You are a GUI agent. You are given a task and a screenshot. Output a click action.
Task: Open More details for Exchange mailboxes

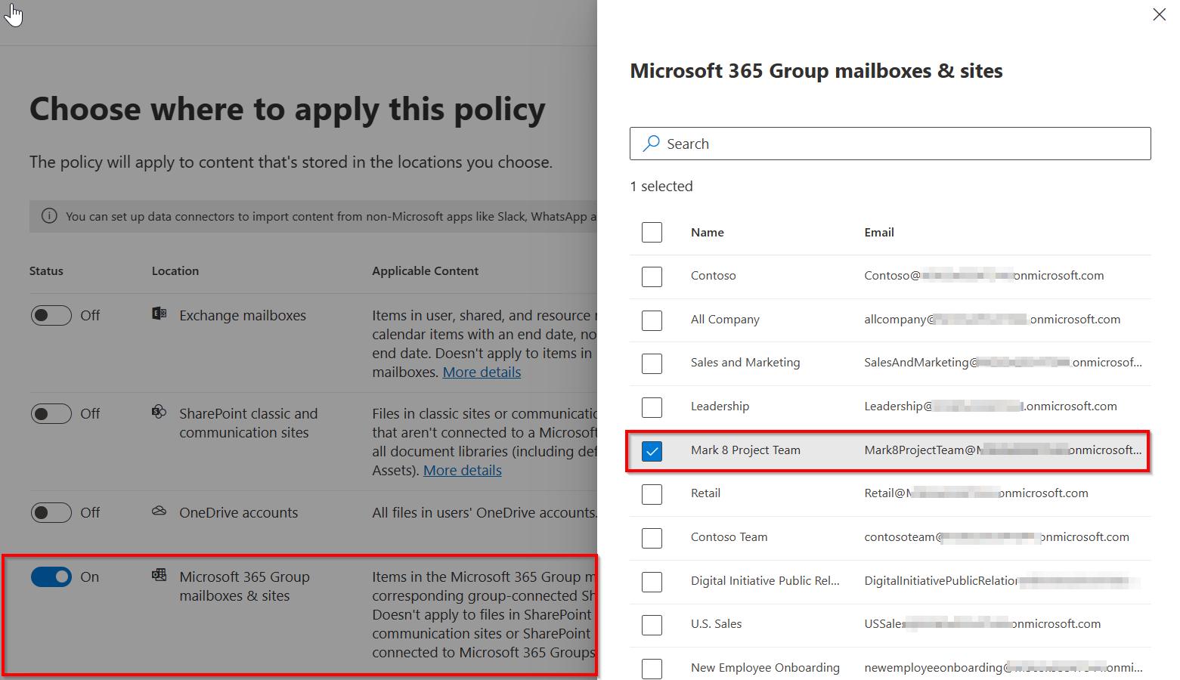pyautogui.click(x=482, y=371)
